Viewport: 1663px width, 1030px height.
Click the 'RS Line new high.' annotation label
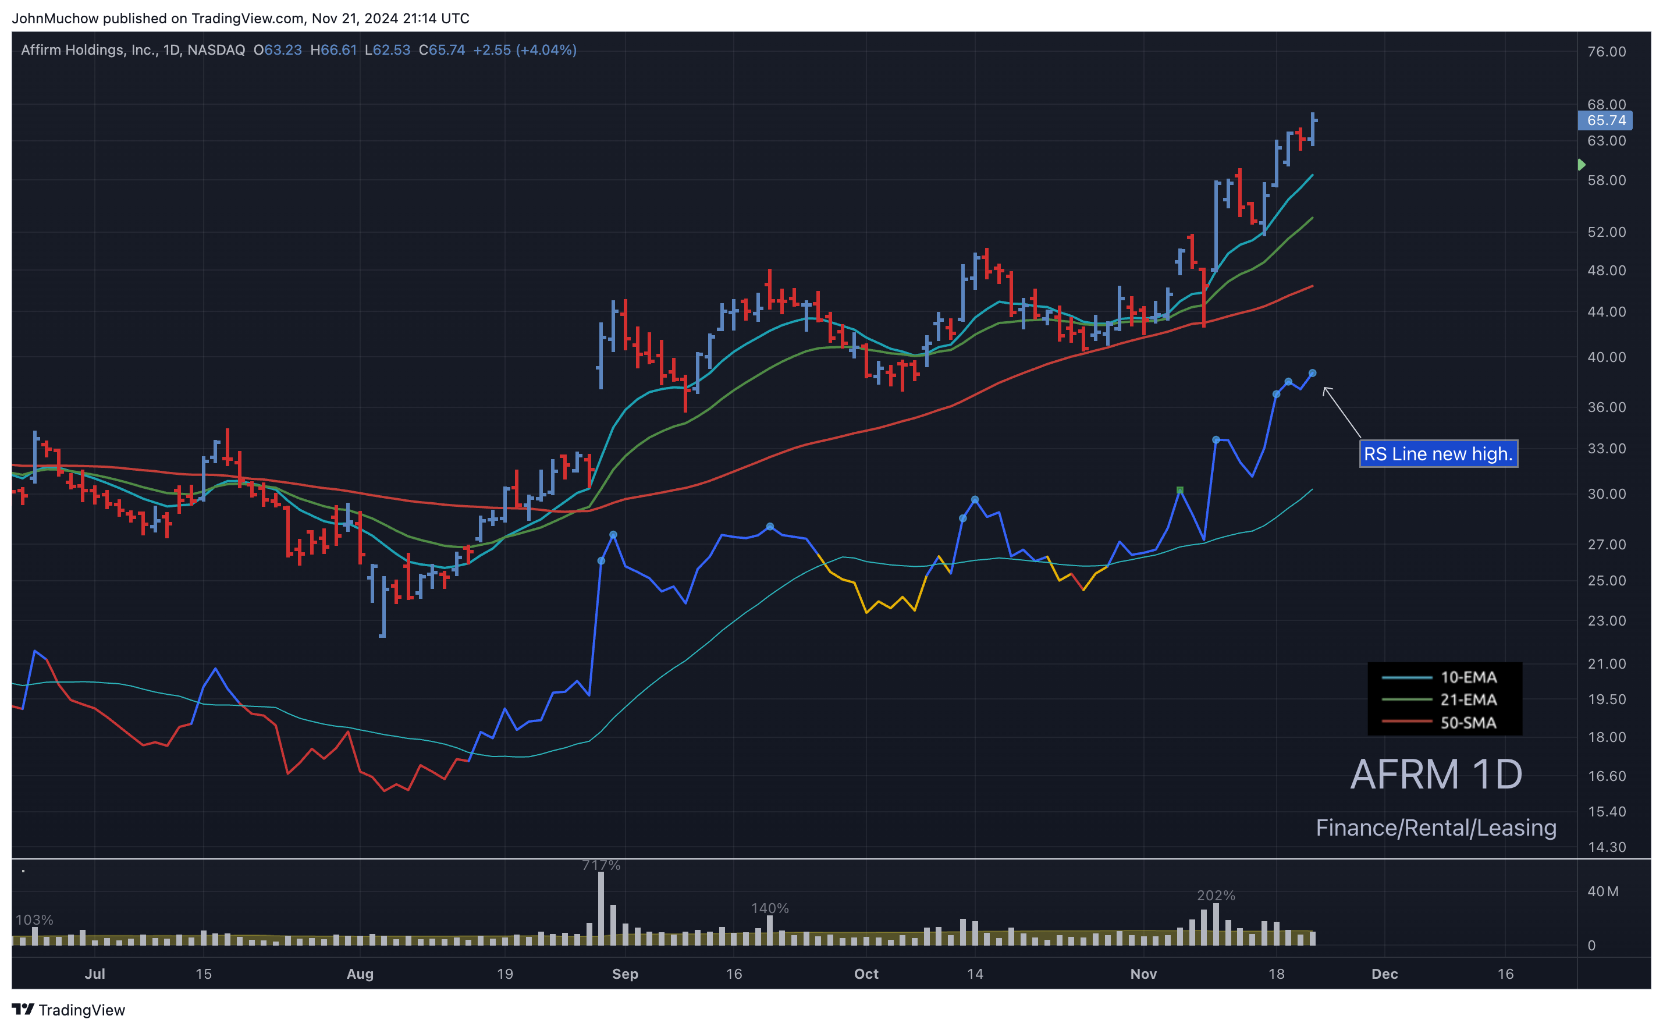click(1438, 454)
